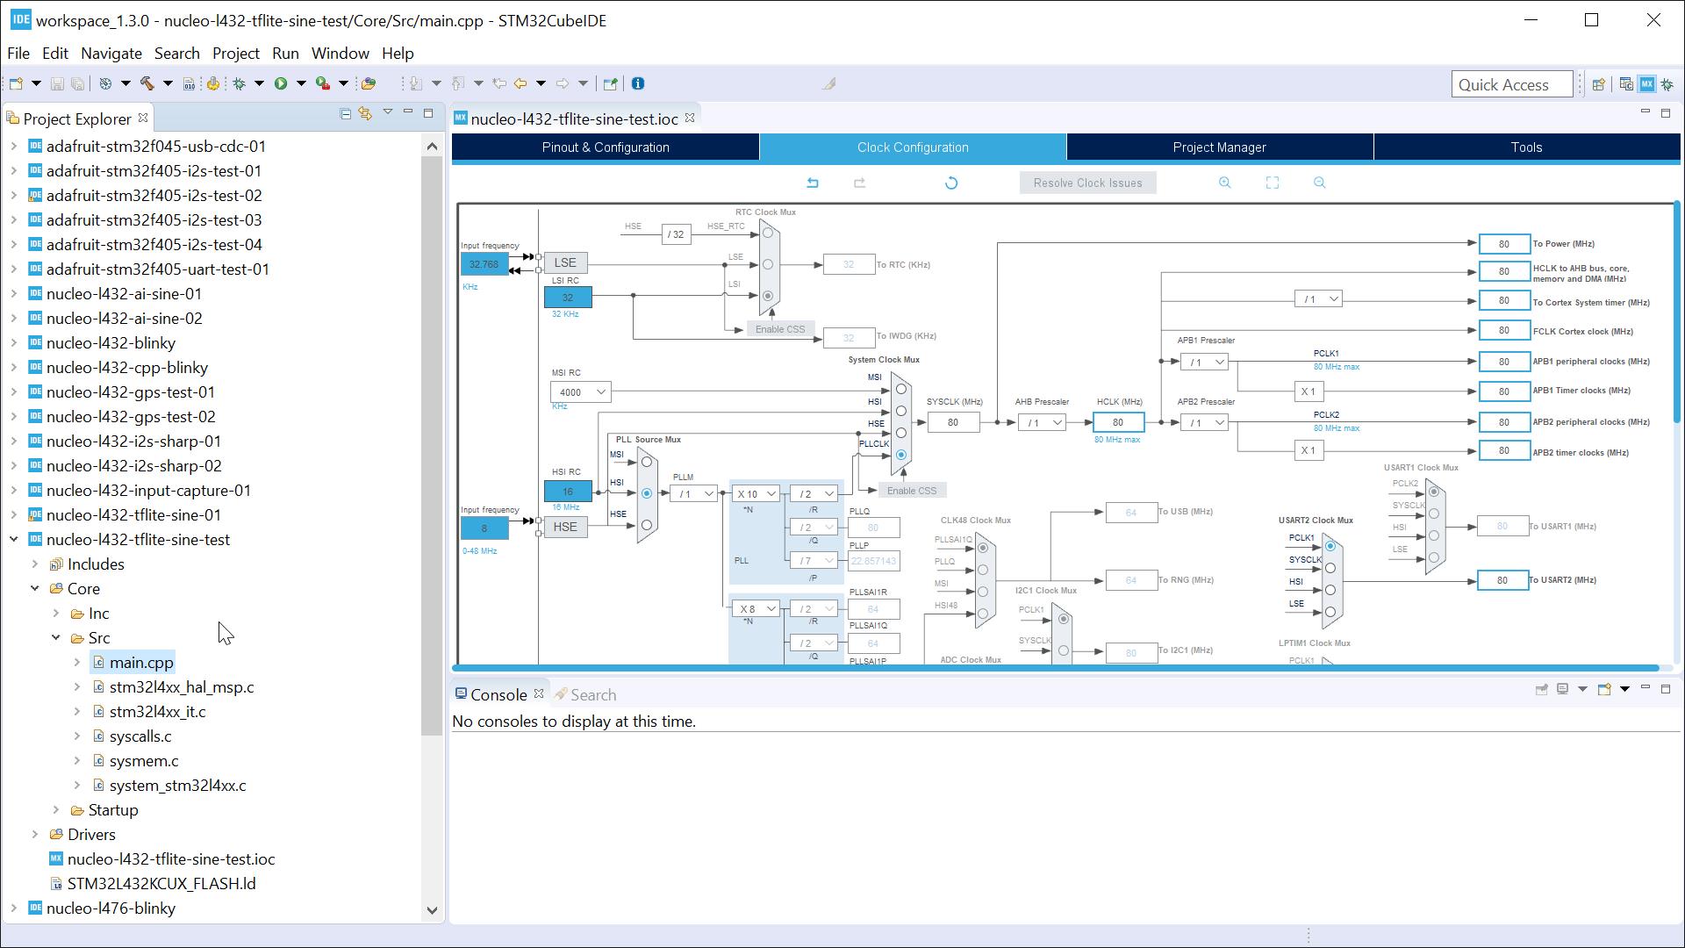Collapse the Src folder in tree
This screenshot has height=948, width=1685.
pos(56,638)
